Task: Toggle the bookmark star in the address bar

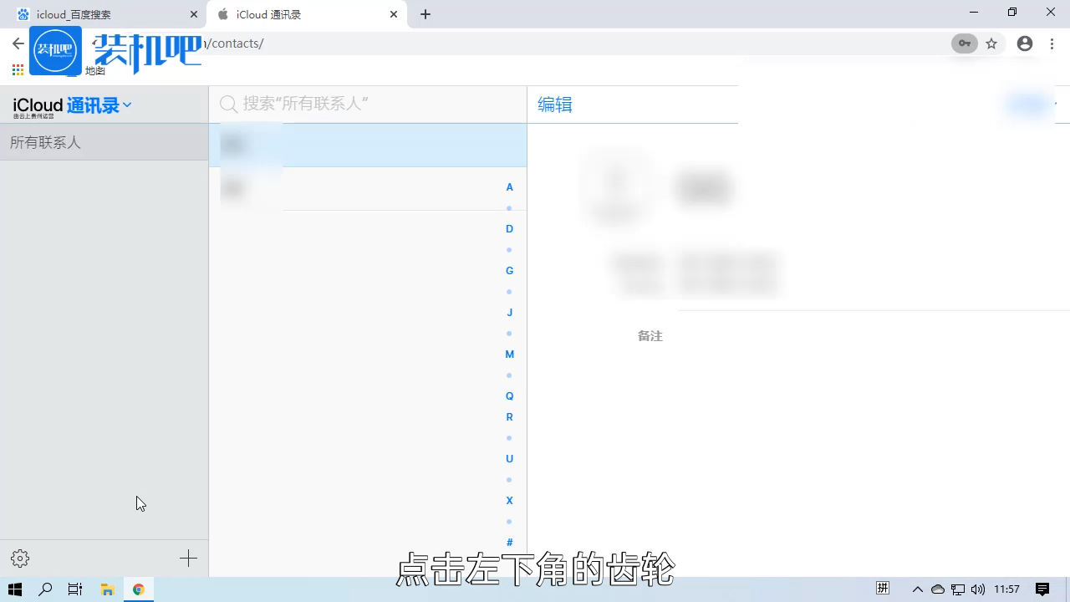Action: pos(991,43)
